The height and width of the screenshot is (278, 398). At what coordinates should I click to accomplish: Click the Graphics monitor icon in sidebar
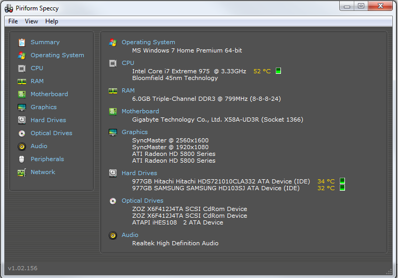coord(22,108)
